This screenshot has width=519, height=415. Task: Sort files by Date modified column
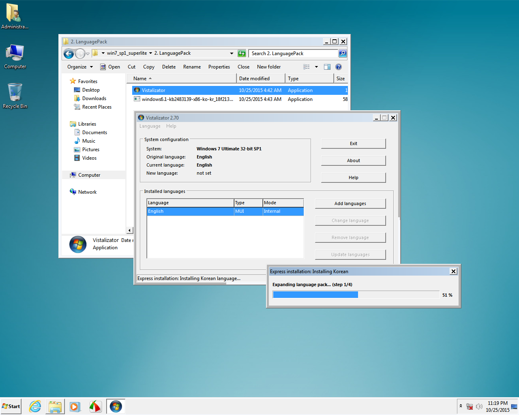(x=261, y=79)
